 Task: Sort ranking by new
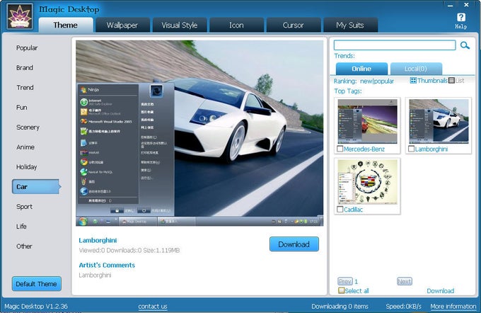tap(366, 81)
